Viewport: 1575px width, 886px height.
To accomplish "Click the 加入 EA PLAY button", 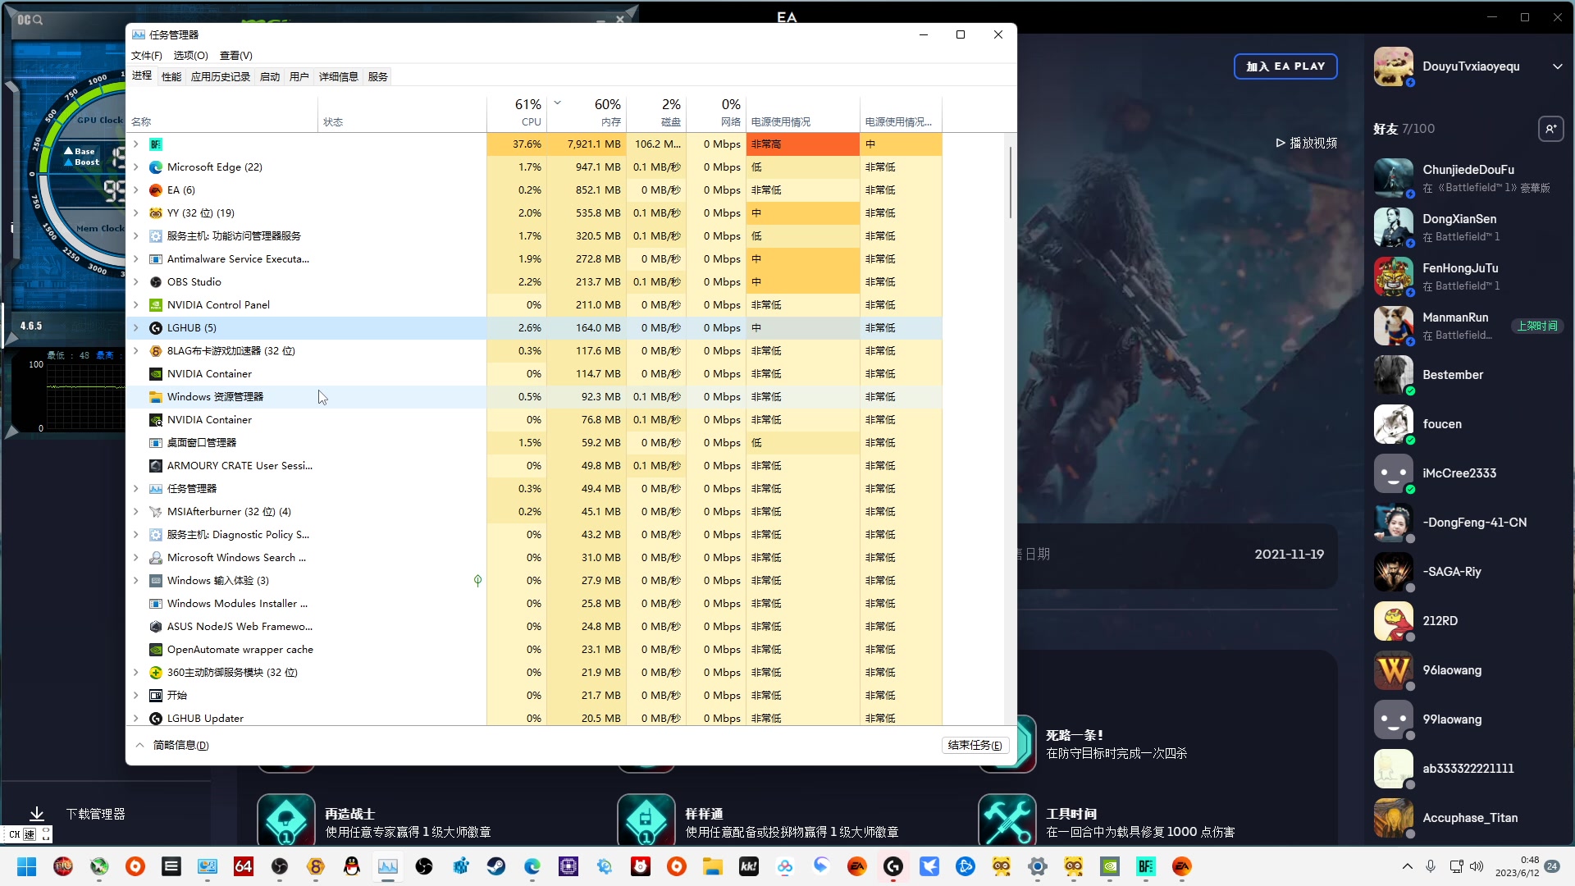I will tap(1285, 66).
